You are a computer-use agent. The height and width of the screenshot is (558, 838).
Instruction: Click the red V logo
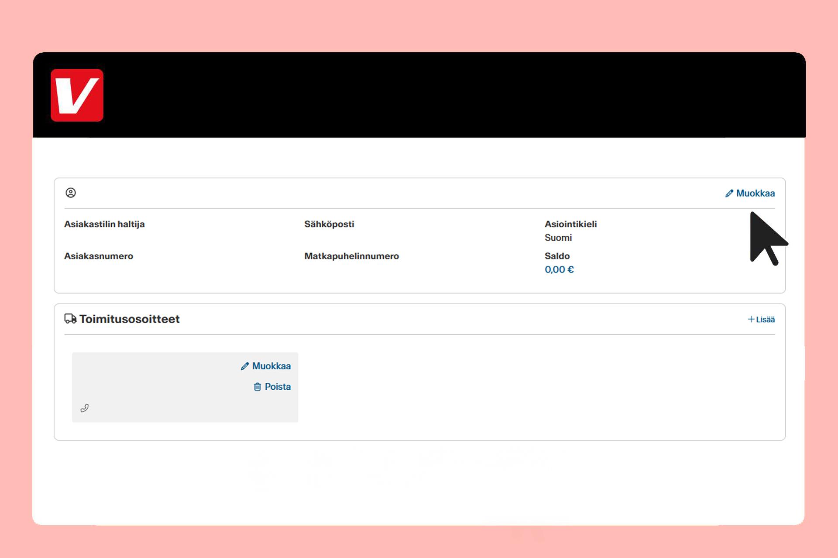click(77, 95)
